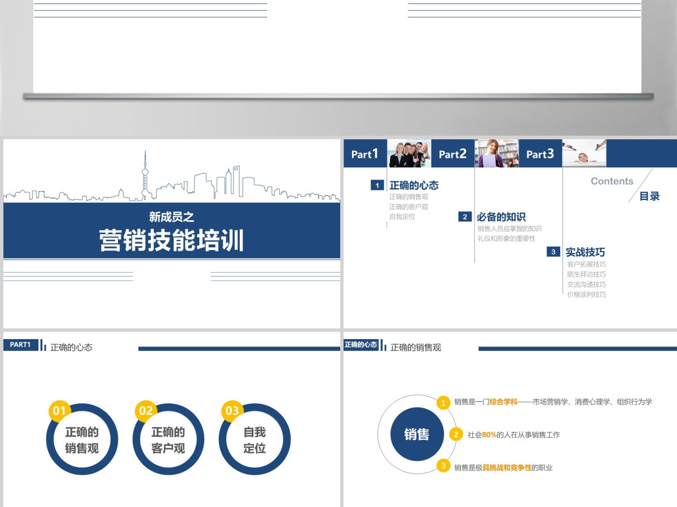Click the entry 客户拓展技巧
The image size is (677, 507).
[587, 264]
